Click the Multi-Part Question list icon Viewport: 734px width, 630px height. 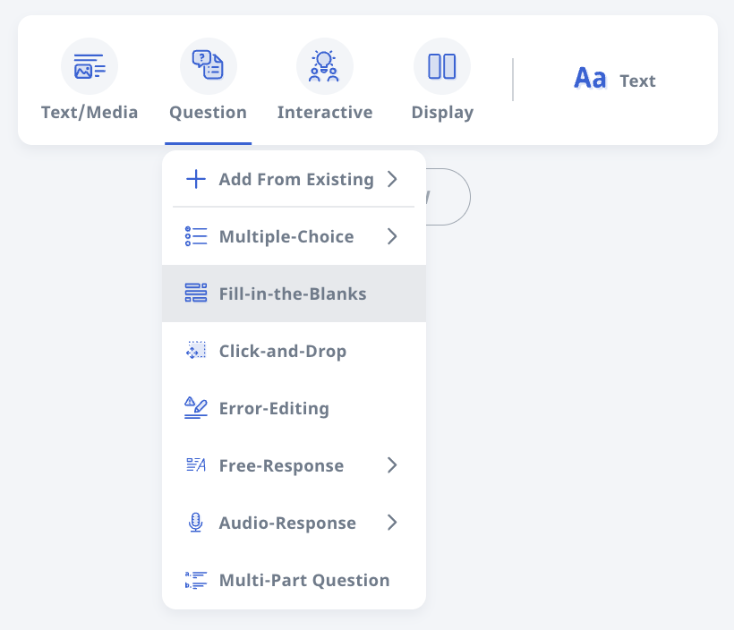(195, 580)
